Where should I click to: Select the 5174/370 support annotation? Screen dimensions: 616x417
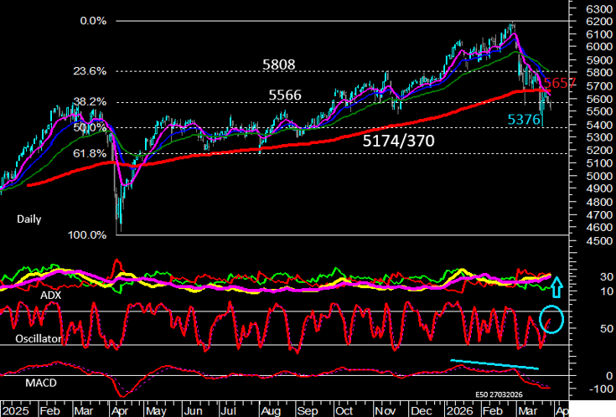(398, 142)
